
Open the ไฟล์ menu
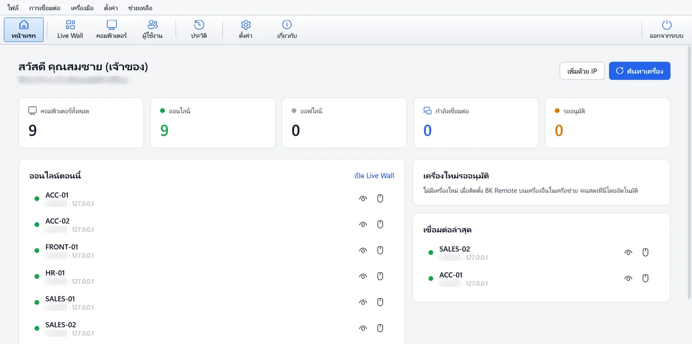(13, 8)
